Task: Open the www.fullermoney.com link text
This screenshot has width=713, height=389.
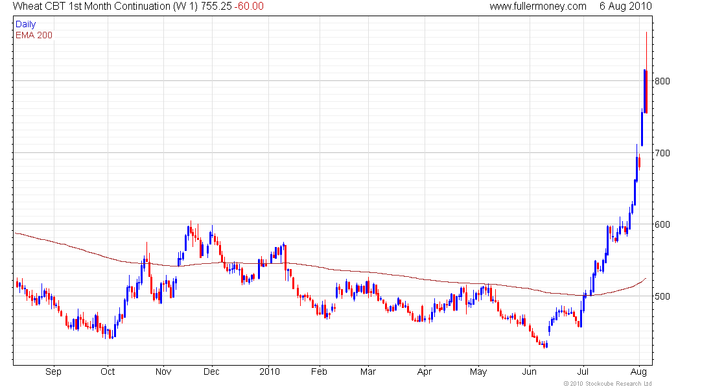Action: coord(538,6)
